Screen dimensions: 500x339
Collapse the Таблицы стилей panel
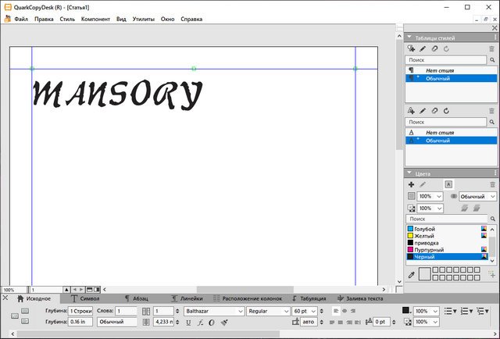point(409,37)
